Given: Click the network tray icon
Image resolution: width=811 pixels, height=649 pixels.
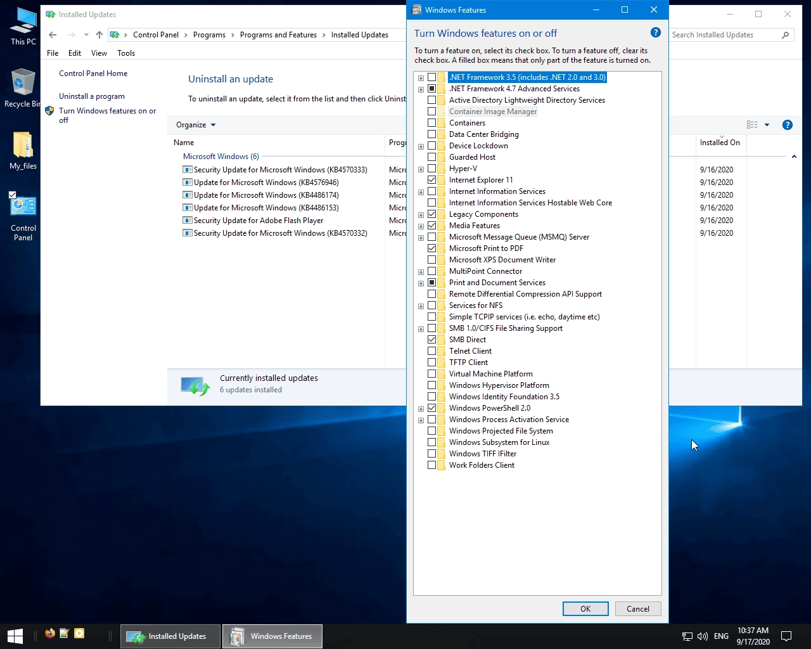Looking at the screenshot, I should point(687,636).
